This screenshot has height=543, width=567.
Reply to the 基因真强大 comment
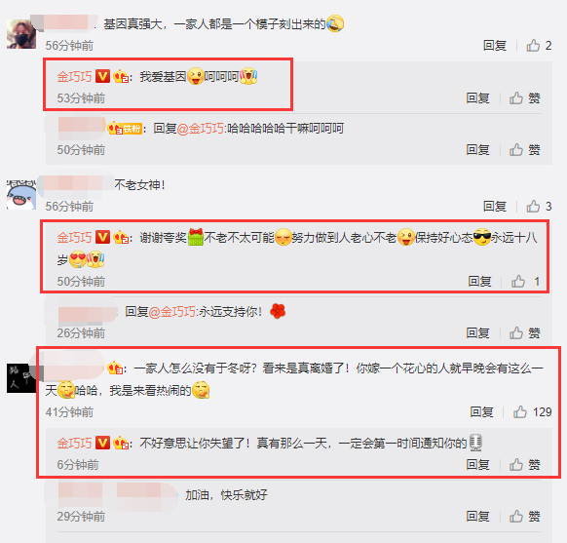[x=495, y=46]
